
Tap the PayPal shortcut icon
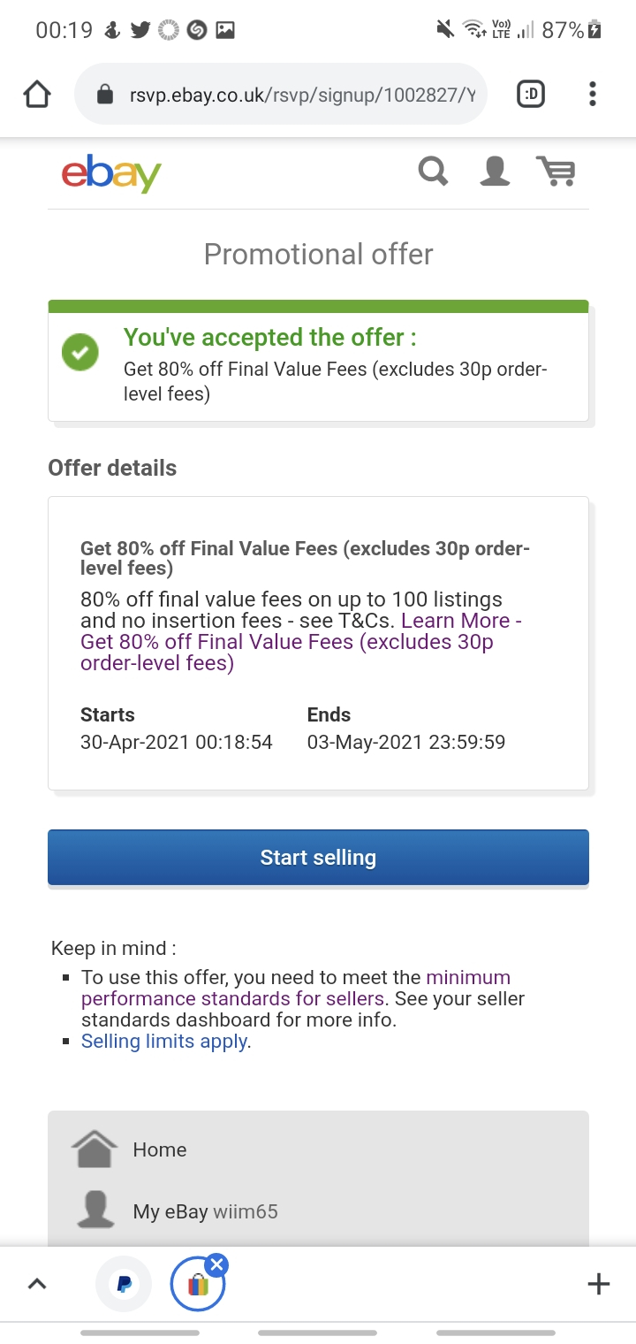click(x=124, y=1284)
